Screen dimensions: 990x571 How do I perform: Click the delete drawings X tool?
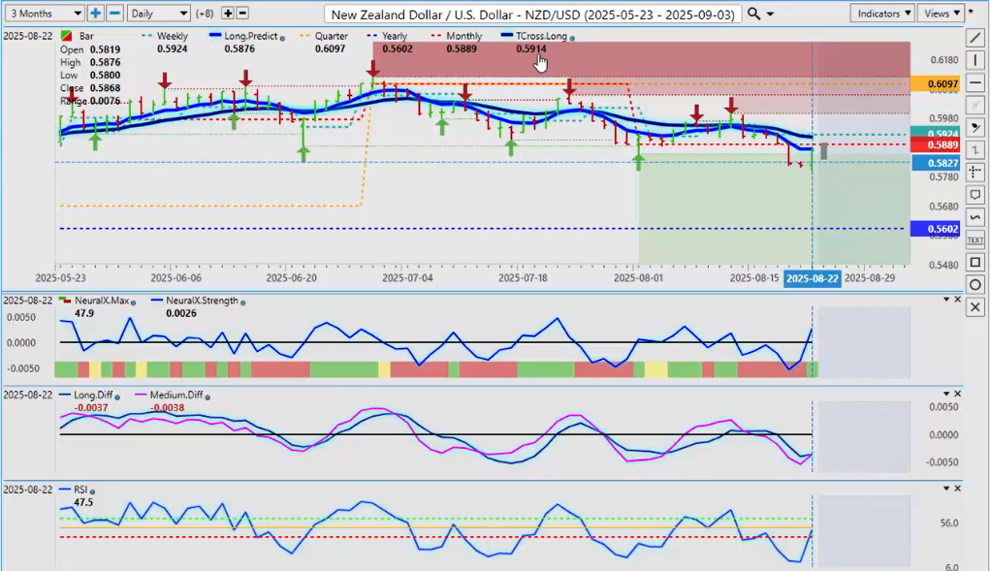point(974,307)
